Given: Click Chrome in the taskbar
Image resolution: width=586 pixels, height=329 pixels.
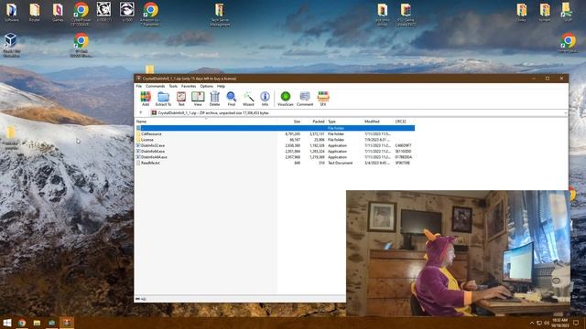Looking at the screenshot, I should click(22, 323).
